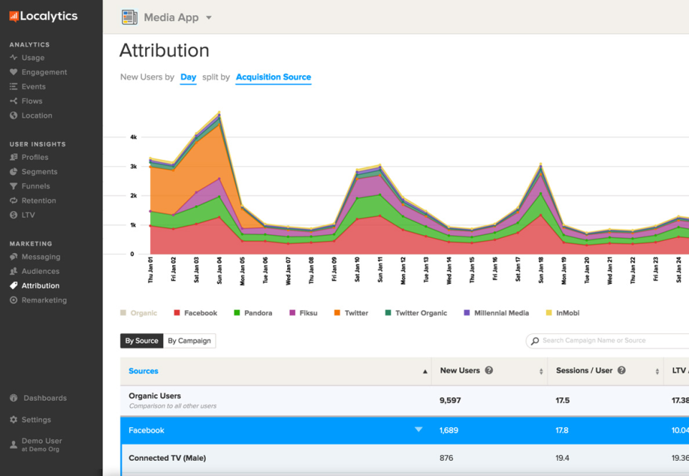Screen dimensions: 689x476
Task: Open Location via the globe icon
Action: click(14, 115)
